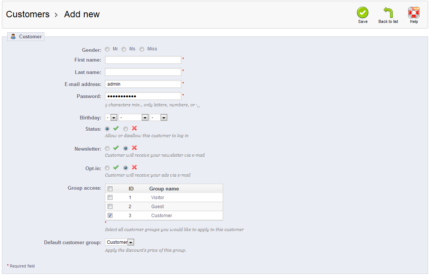Open the Birthday month dropdown

(x=134, y=118)
